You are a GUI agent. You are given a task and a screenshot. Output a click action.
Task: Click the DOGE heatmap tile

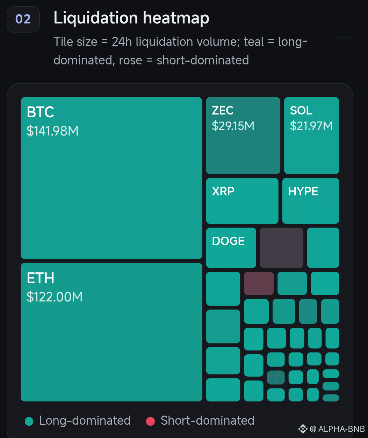tap(231, 248)
